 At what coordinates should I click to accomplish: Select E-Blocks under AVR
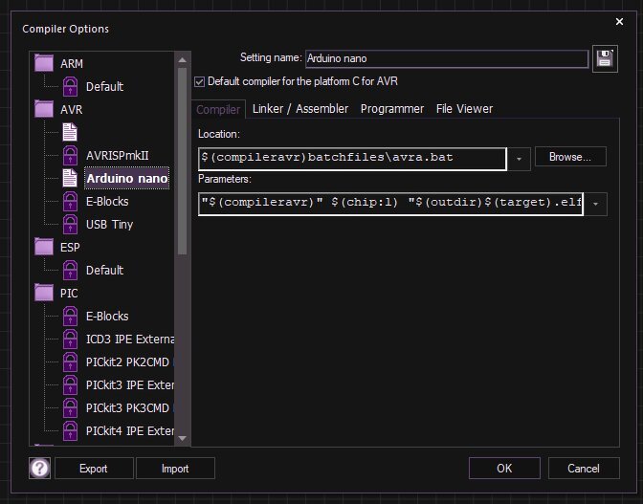107,201
